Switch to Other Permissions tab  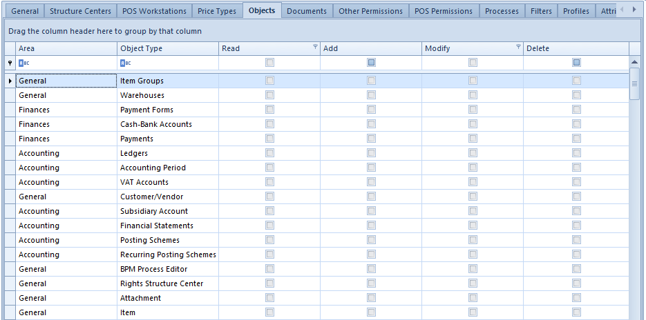(371, 11)
